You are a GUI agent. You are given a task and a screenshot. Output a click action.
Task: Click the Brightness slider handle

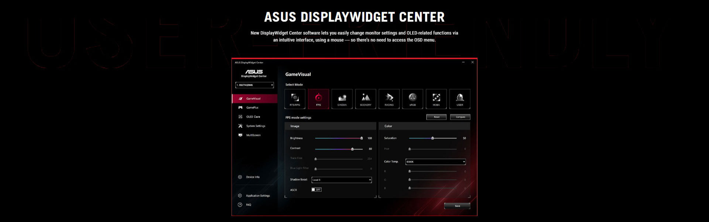362,138
